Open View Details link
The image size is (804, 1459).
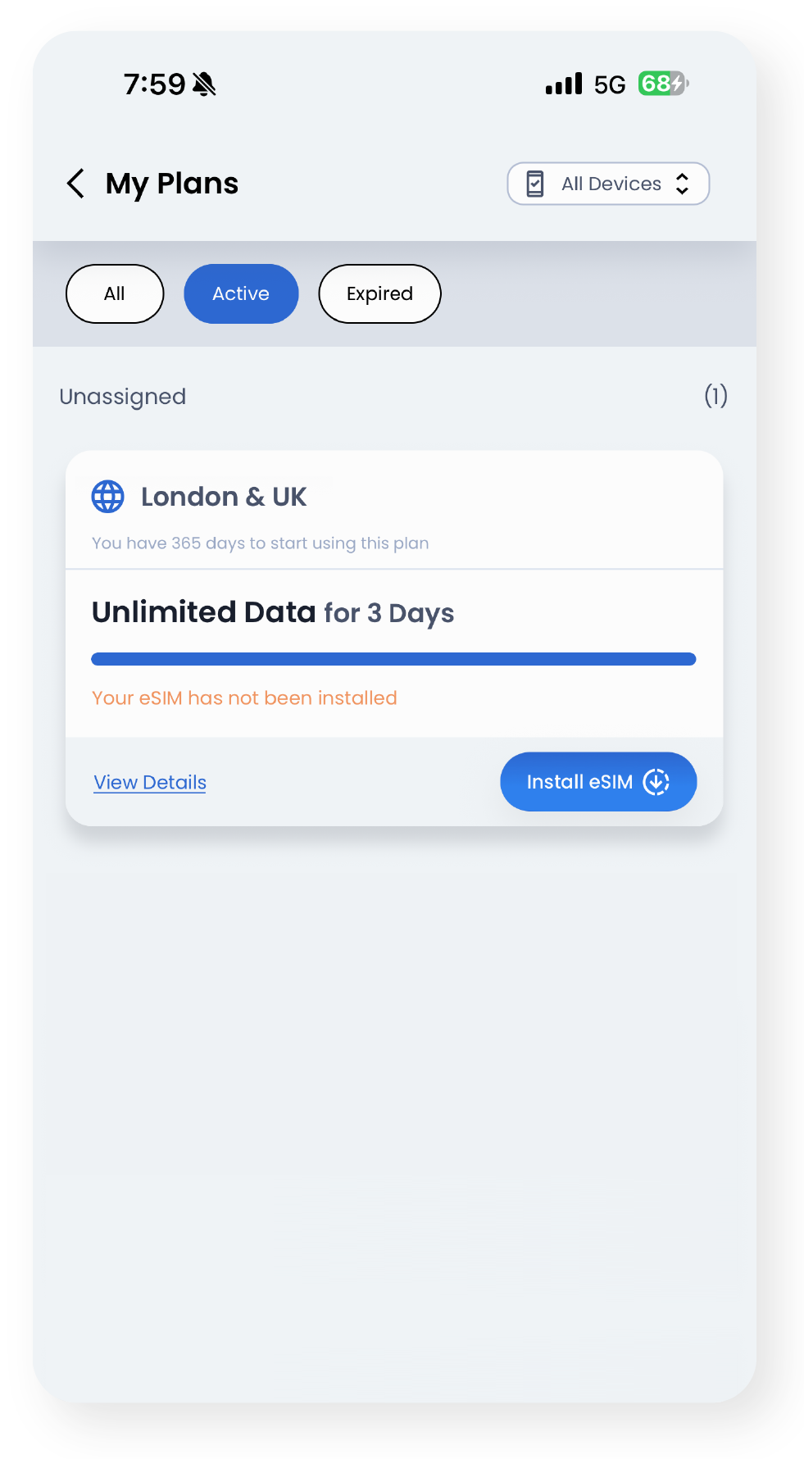coord(150,782)
